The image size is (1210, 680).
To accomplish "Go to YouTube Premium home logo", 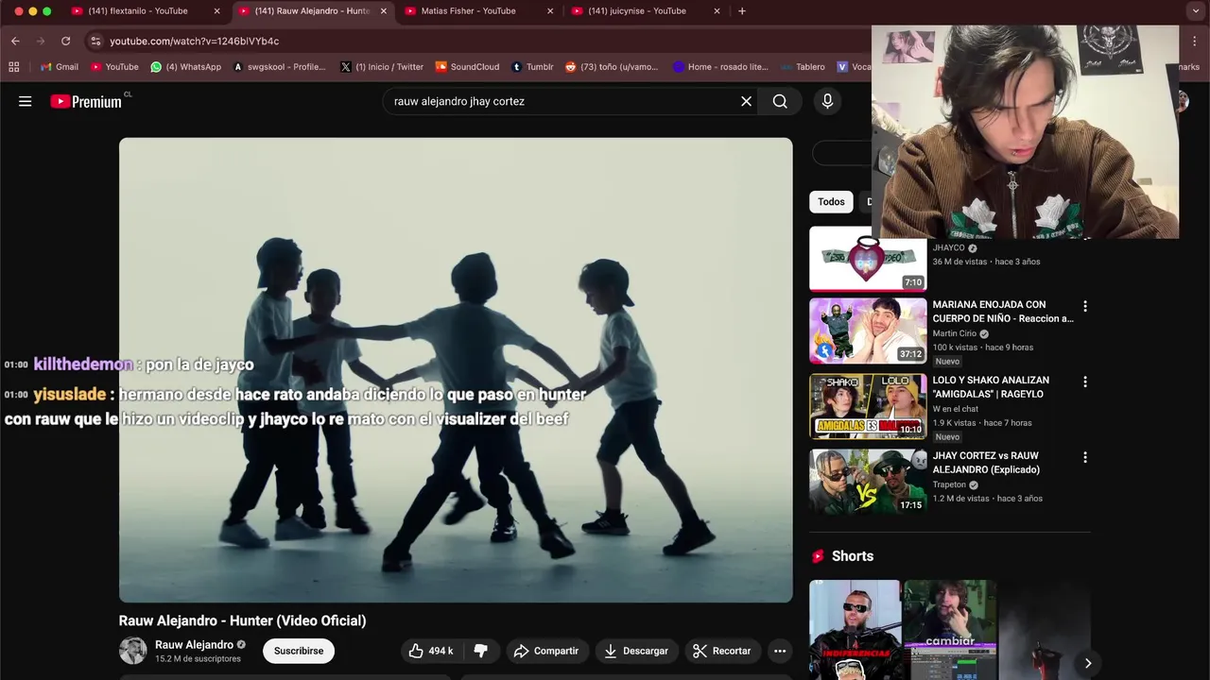I will coord(87,101).
